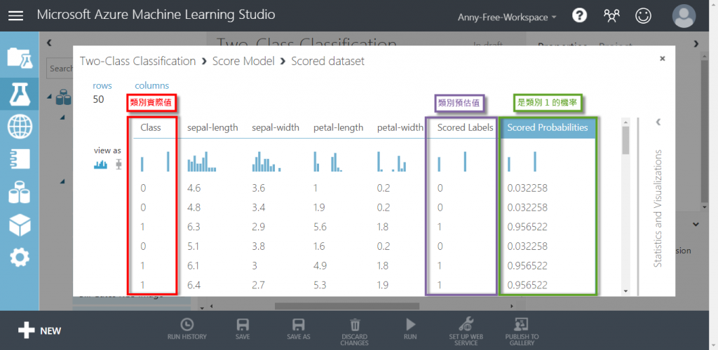Select the Experiments flask icon
This screenshot has width=718, height=350.
point(20,93)
